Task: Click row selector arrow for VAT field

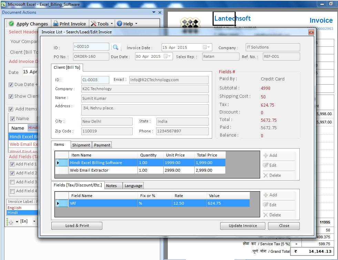Action: [x=62, y=203]
